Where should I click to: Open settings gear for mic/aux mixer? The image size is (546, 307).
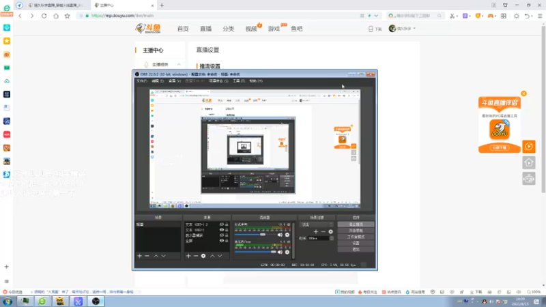[287, 252]
